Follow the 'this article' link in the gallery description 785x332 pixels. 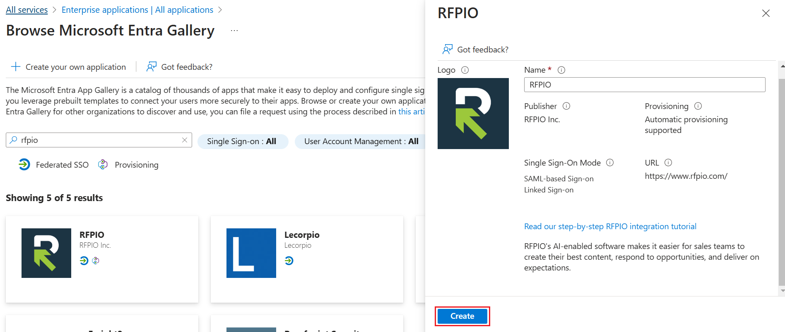point(412,111)
